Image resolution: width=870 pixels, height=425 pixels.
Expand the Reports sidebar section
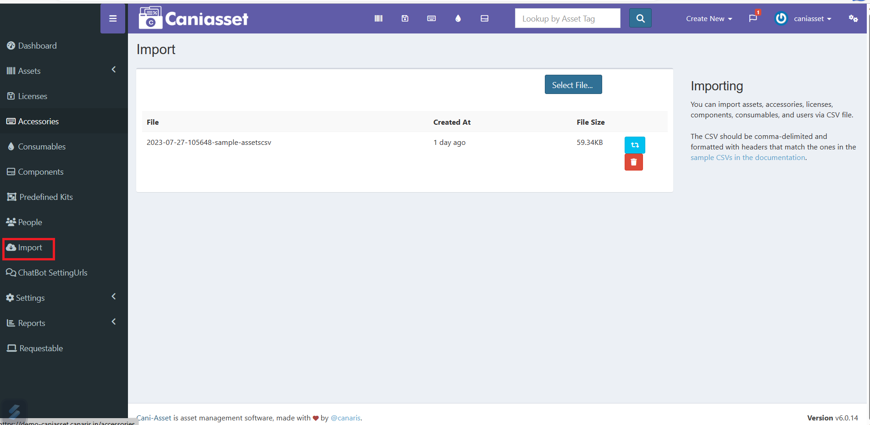31,323
